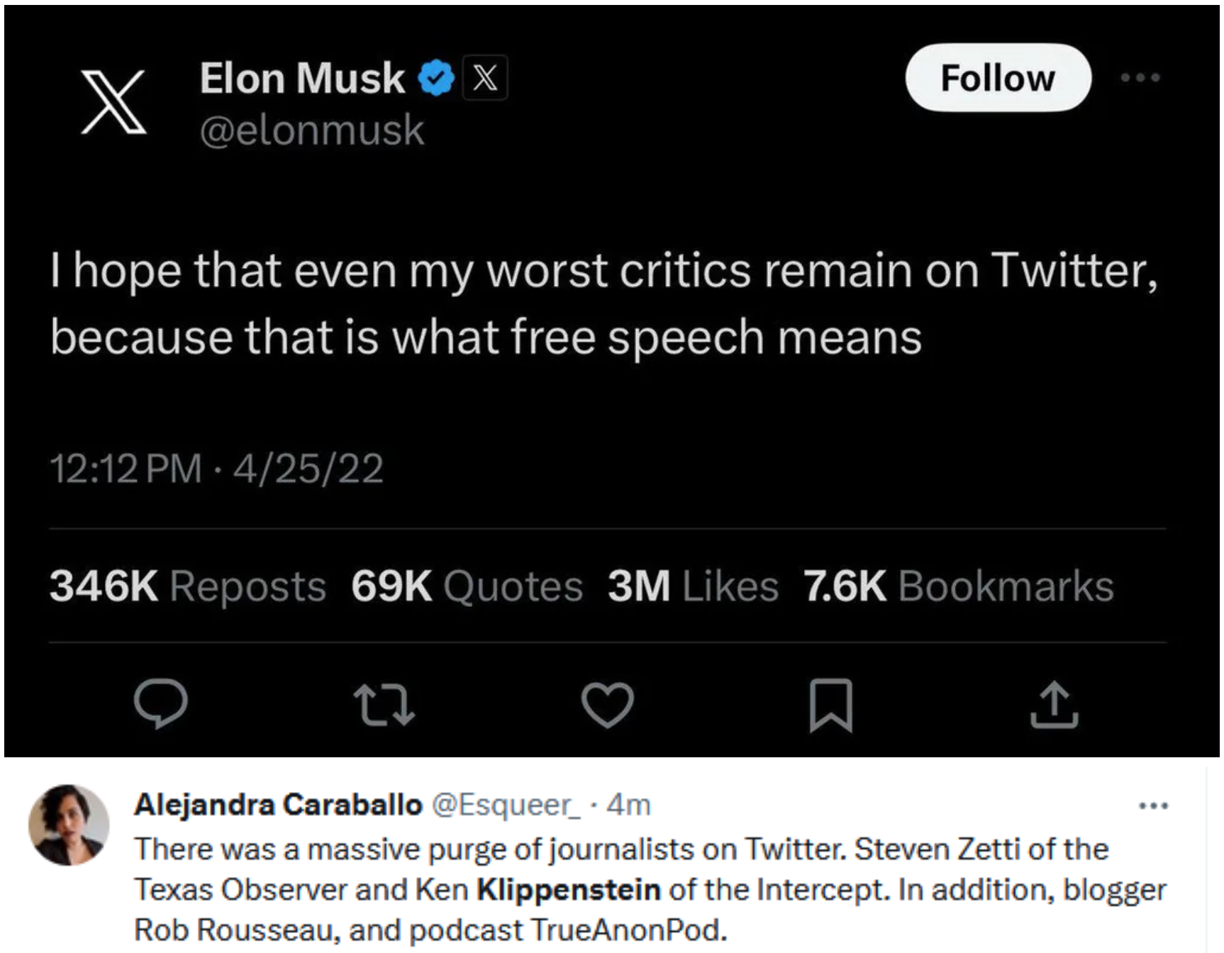Viewport: 1224px width, 953px height.
Task: Follow Elon Musk's account
Action: (997, 77)
